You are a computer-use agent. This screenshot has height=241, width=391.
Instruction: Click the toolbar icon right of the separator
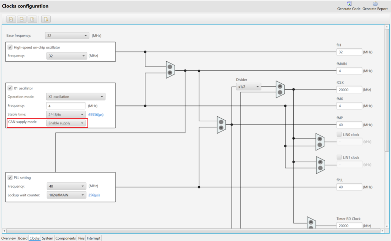(46, 19)
